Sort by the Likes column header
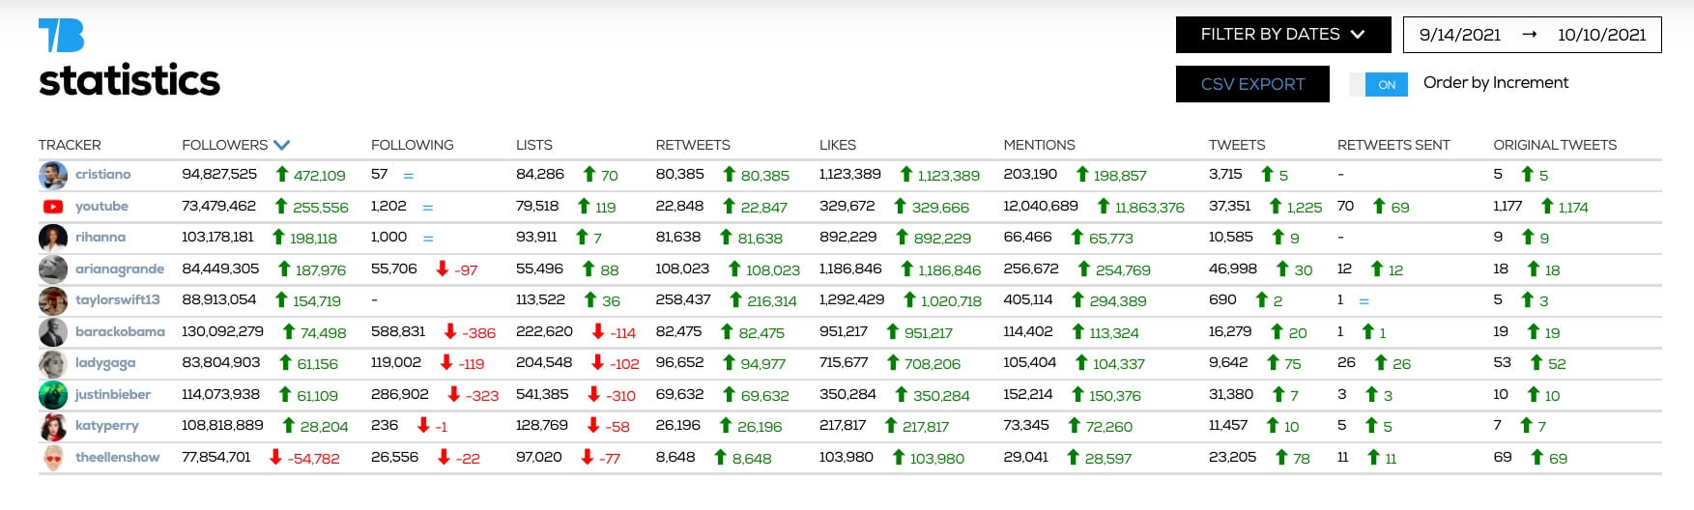The height and width of the screenshot is (510, 1694). 838,145
